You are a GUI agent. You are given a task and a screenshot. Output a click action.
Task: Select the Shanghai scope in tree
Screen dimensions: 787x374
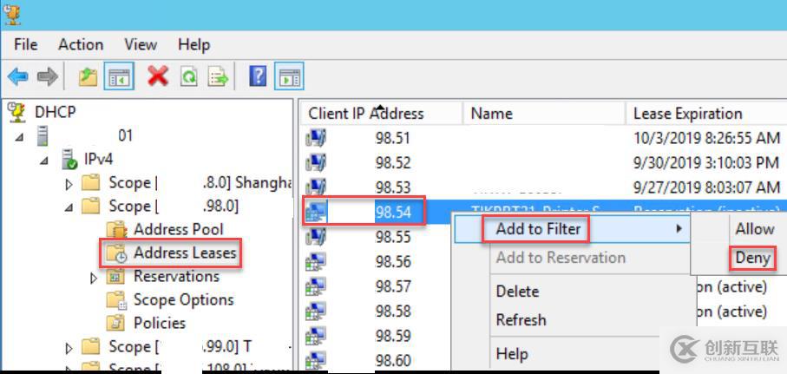200,183
